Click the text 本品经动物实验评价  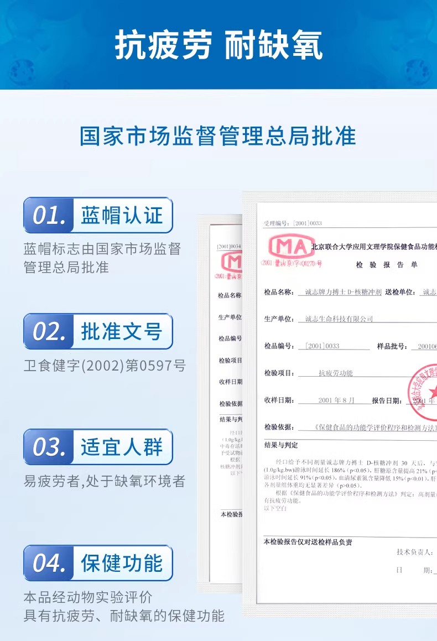88,597
